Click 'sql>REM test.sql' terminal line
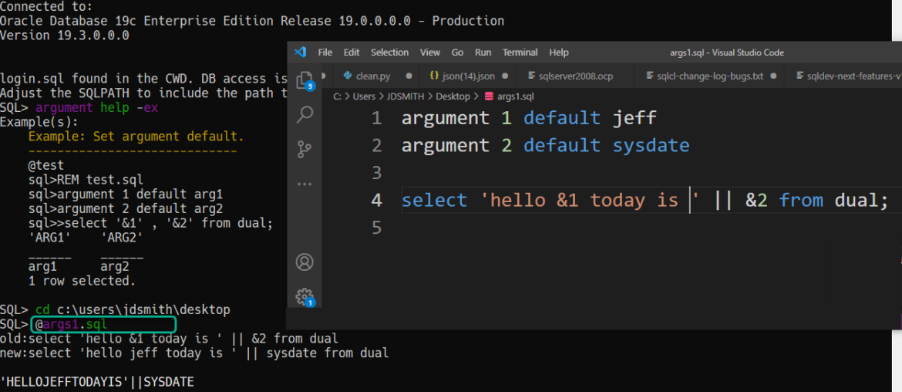902x392 pixels. (x=86, y=180)
